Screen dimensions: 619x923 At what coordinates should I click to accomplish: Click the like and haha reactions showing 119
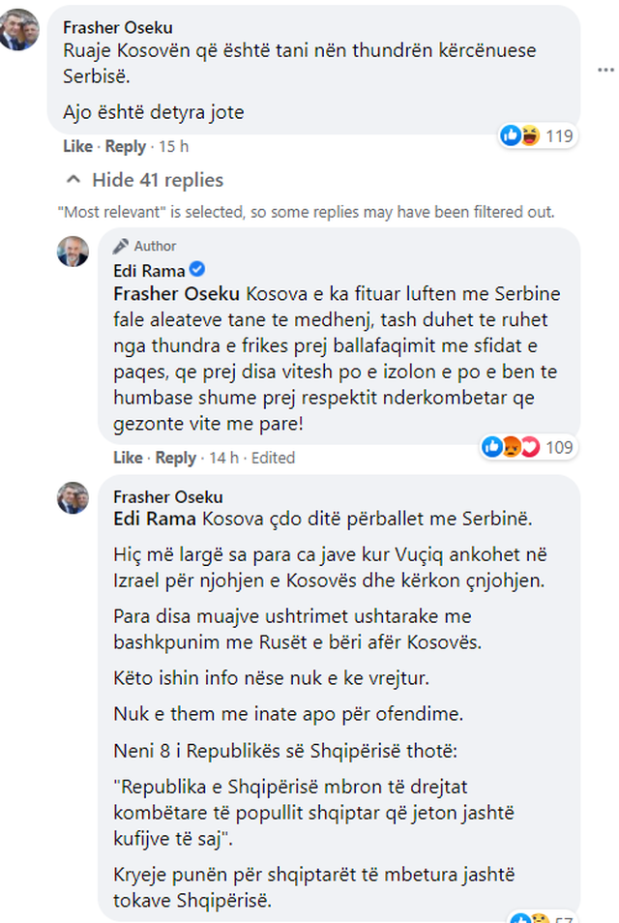pyautogui.click(x=536, y=136)
